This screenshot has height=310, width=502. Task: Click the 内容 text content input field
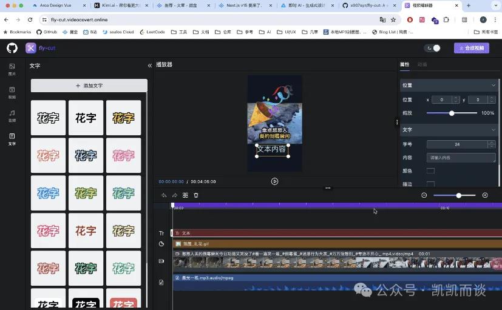461,157
